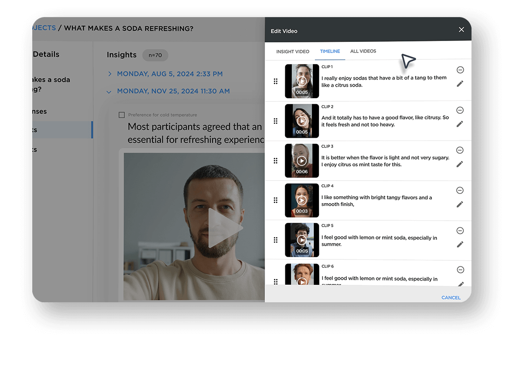Remove Clip 4 with the minus icon
This screenshot has width=525, height=370.
[x=460, y=190]
